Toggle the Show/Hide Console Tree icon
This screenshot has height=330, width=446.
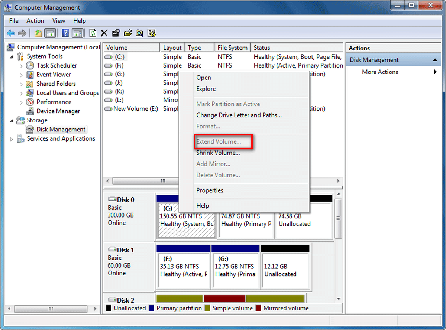point(50,33)
